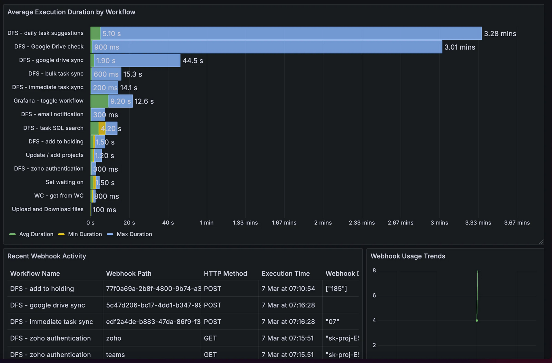Sort table by Webhook Path column
Viewport: 552px width, 363px height.
pos(129,273)
